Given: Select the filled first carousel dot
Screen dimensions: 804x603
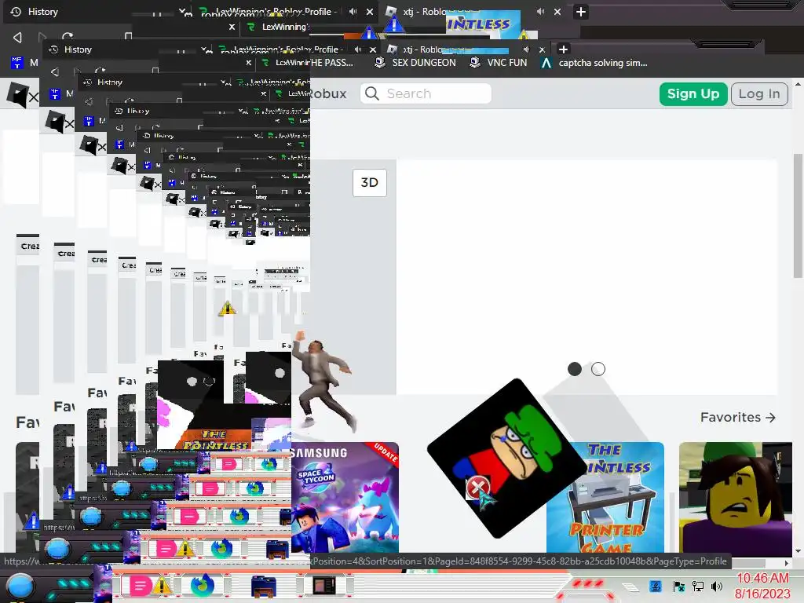Looking at the screenshot, I should click(x=574, y=369).
